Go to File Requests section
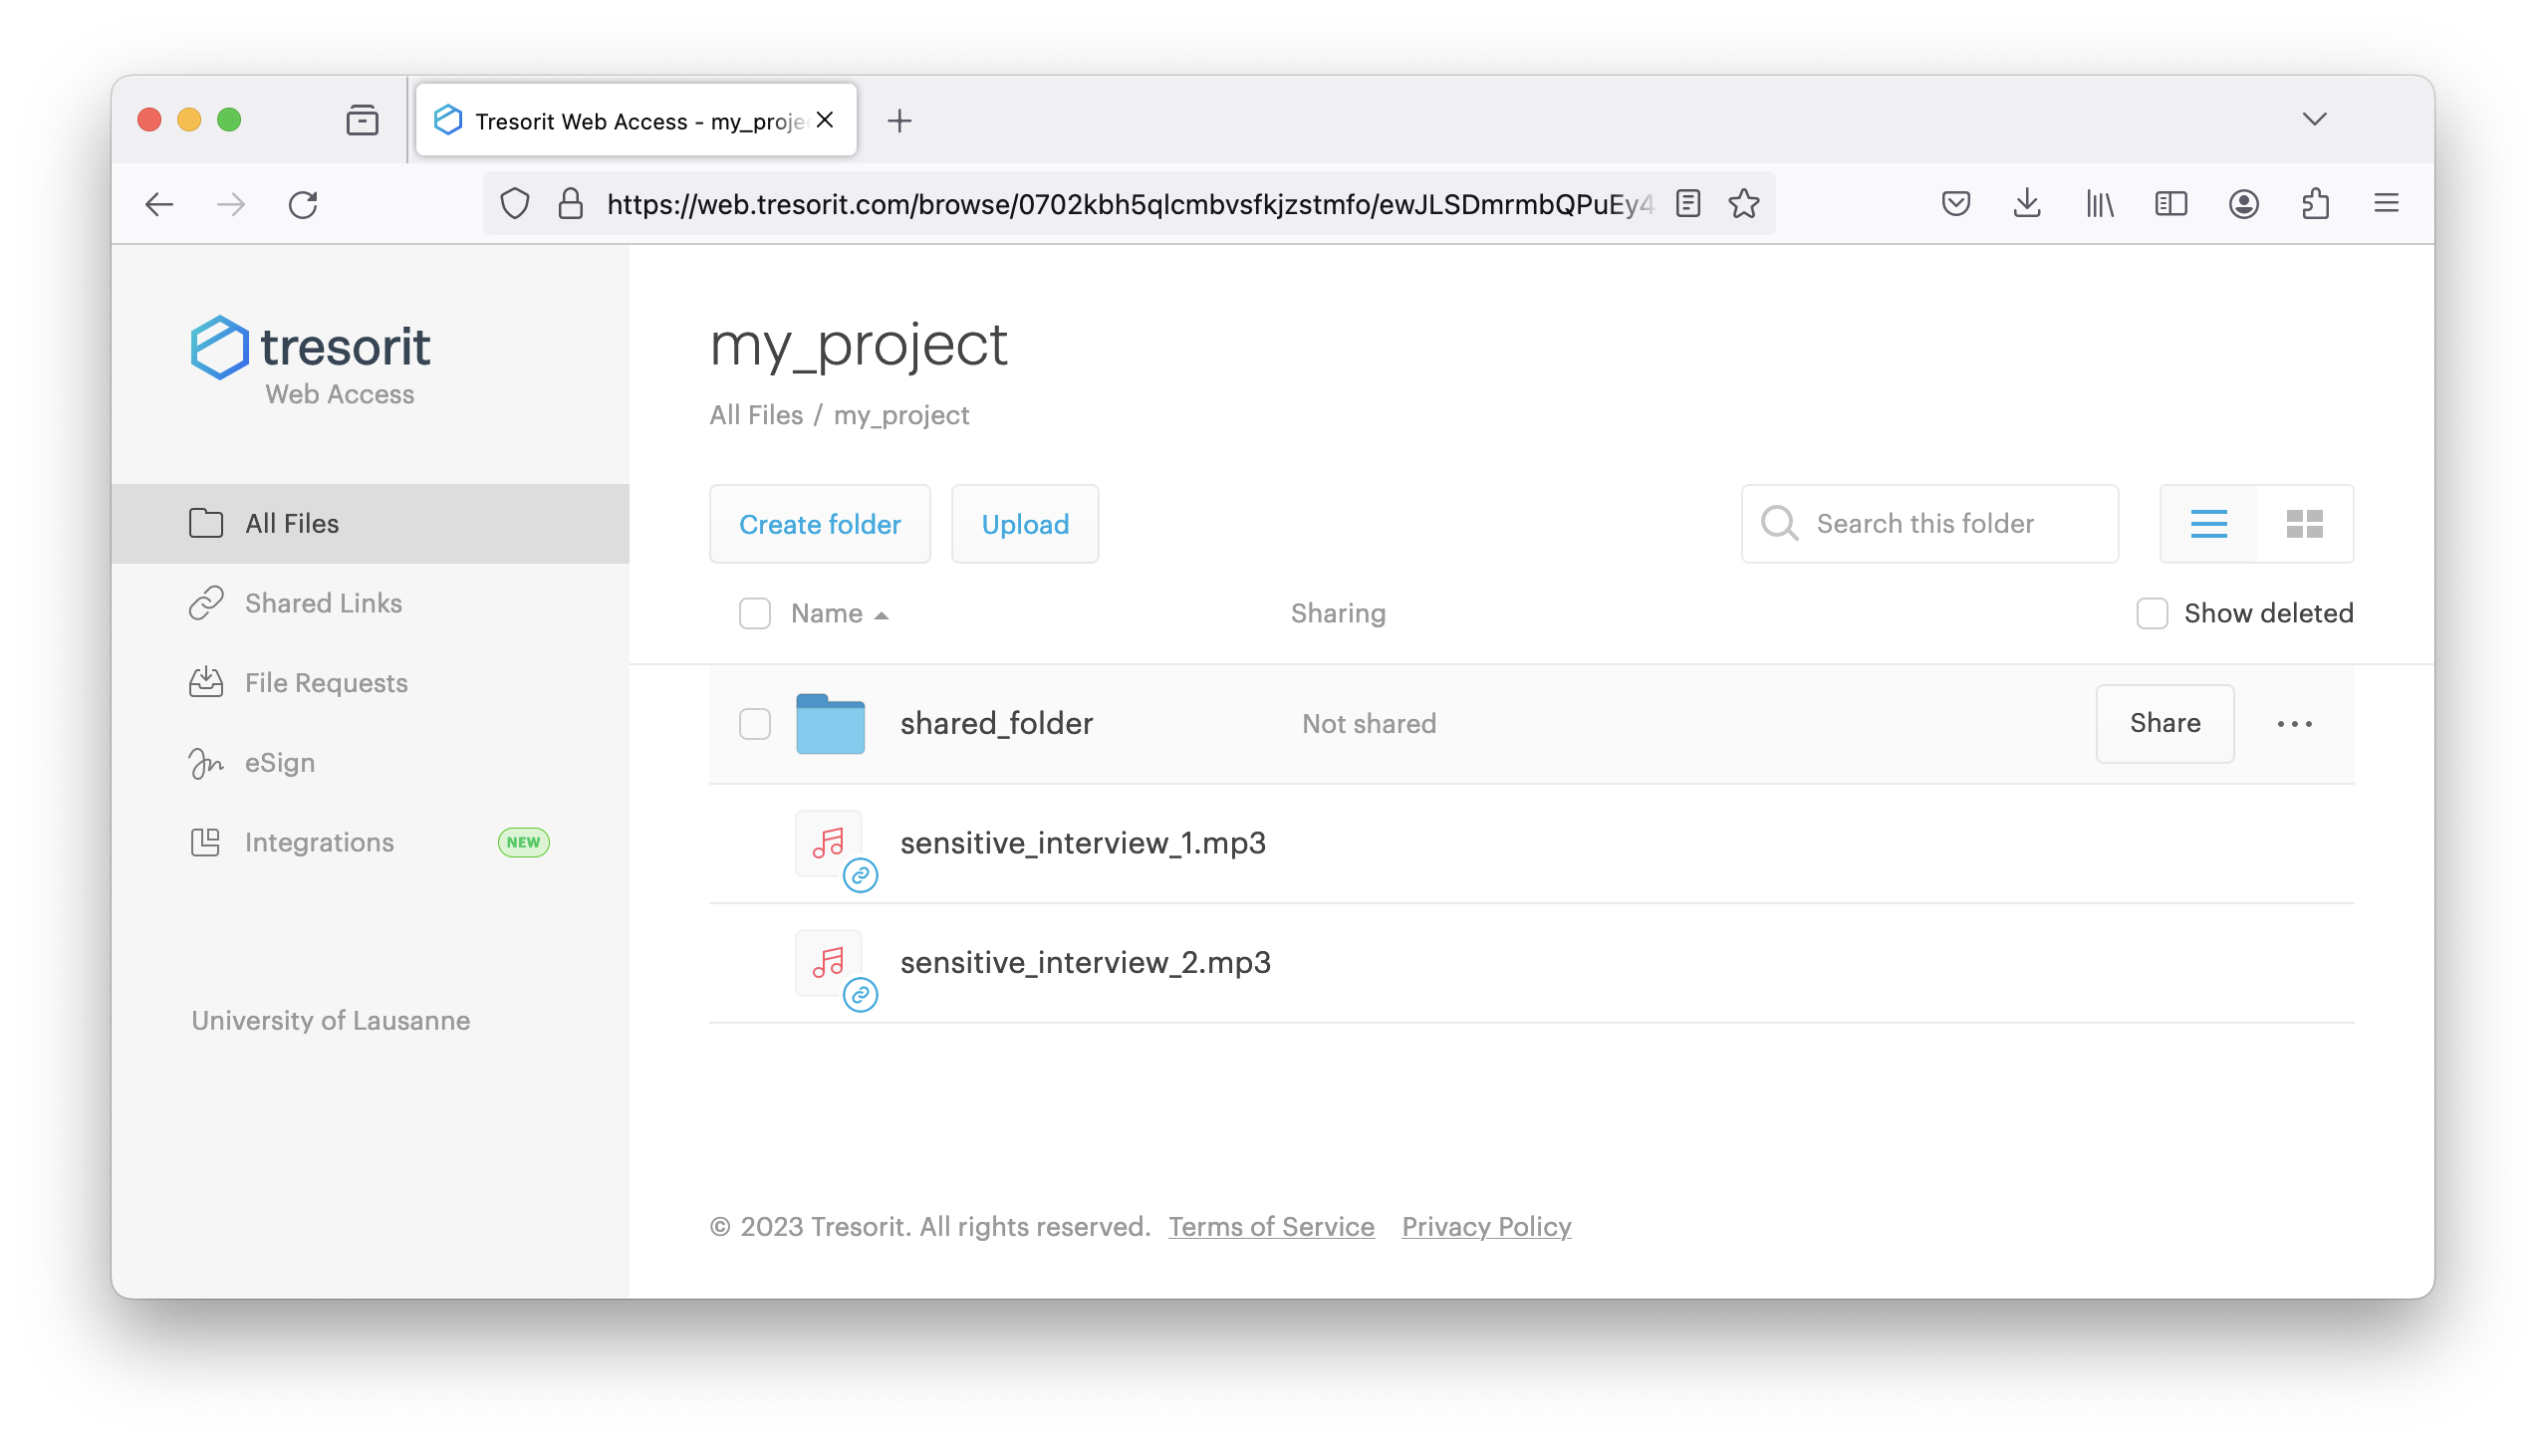The image size is (2546, 1446). tap(326, 683)
